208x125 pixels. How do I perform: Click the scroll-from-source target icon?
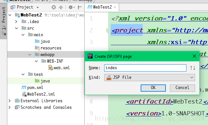coord(54,7)
